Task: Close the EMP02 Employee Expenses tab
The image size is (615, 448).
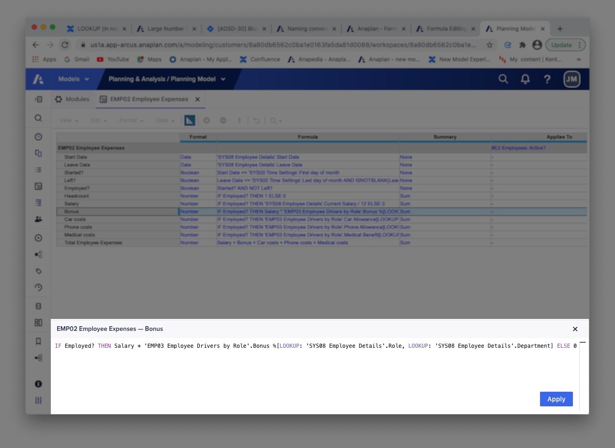Action: (198, 99)
